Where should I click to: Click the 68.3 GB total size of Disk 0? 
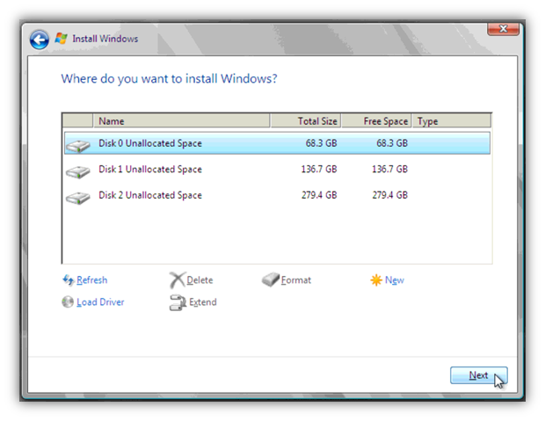tap(321, 143)
